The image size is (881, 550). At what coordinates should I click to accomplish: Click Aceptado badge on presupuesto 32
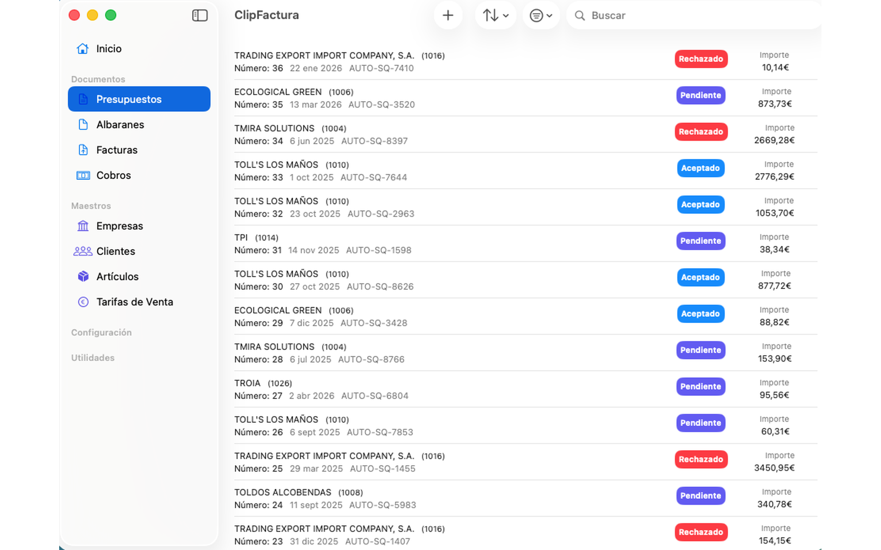tap(700, 205)
